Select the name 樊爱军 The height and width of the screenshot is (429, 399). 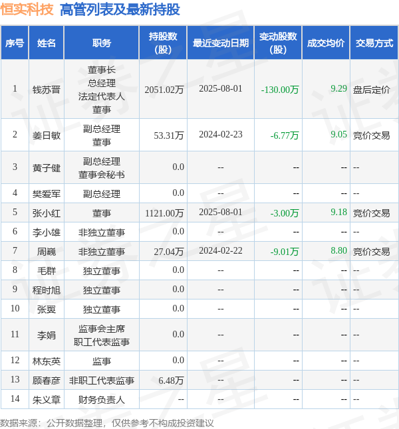[47, 194]
